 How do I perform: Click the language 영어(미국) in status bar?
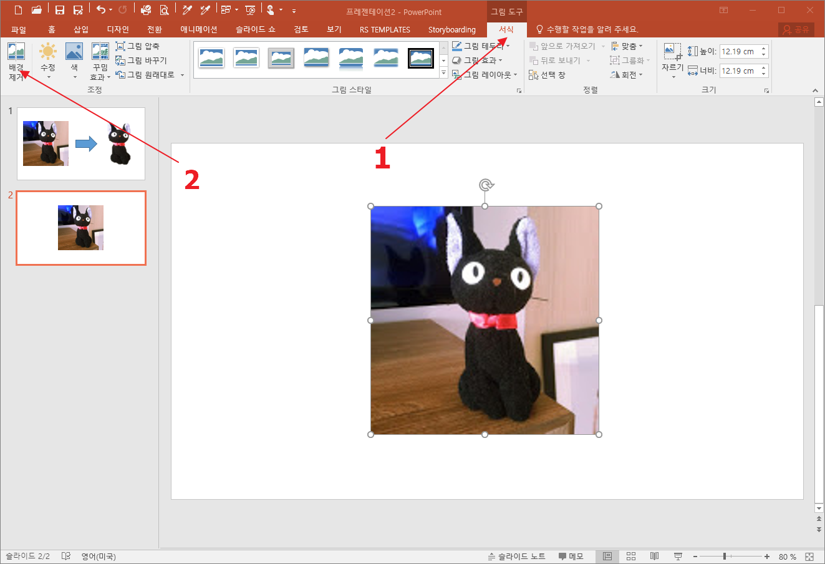point(99,557)
